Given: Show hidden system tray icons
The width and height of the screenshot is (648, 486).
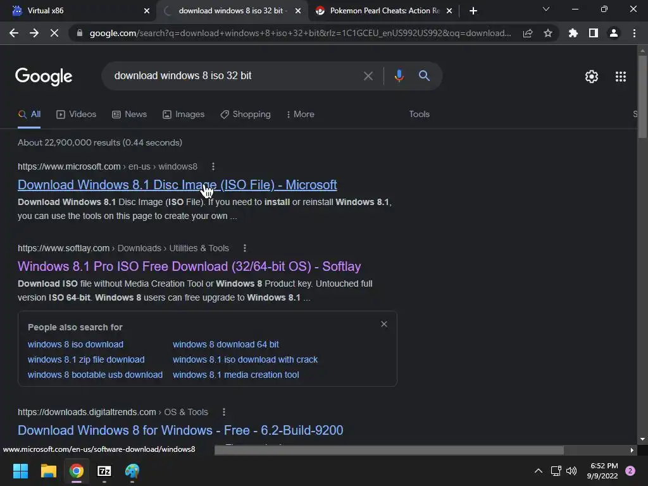Looking at the screenshot, I should pos(539,471).
